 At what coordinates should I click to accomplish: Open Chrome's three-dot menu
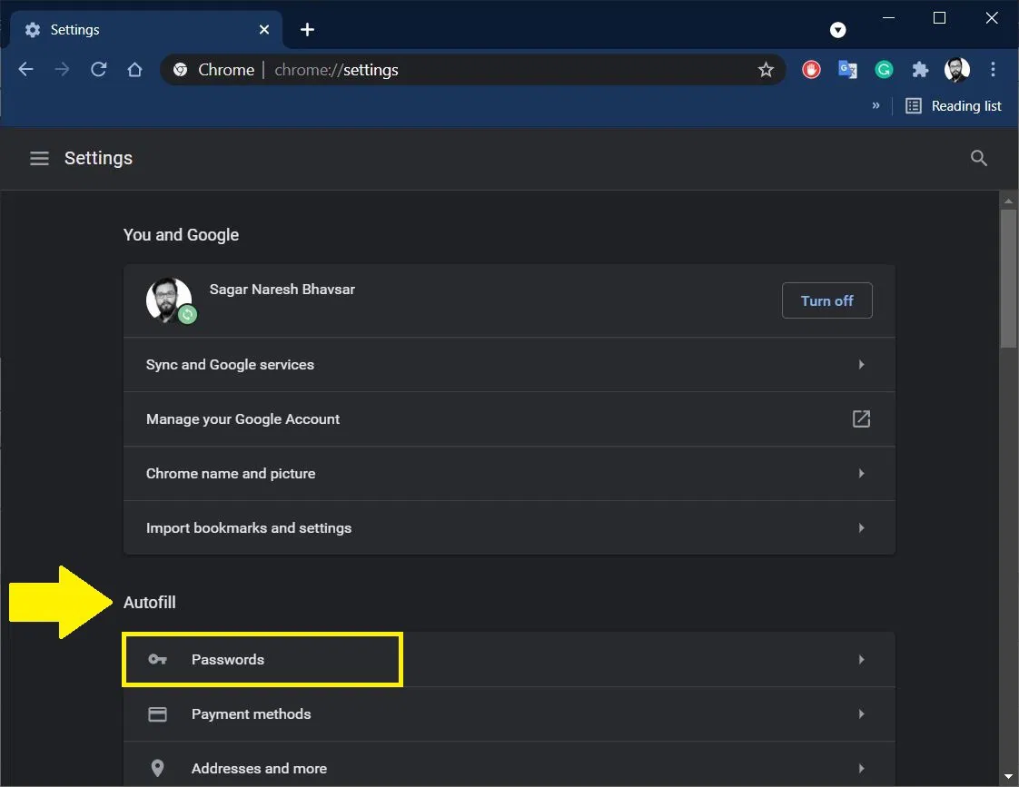(993, 69)
